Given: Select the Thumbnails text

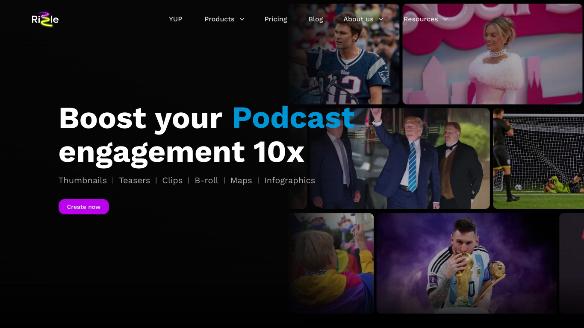Looking at the screenshot, I should tap(83, 181).
